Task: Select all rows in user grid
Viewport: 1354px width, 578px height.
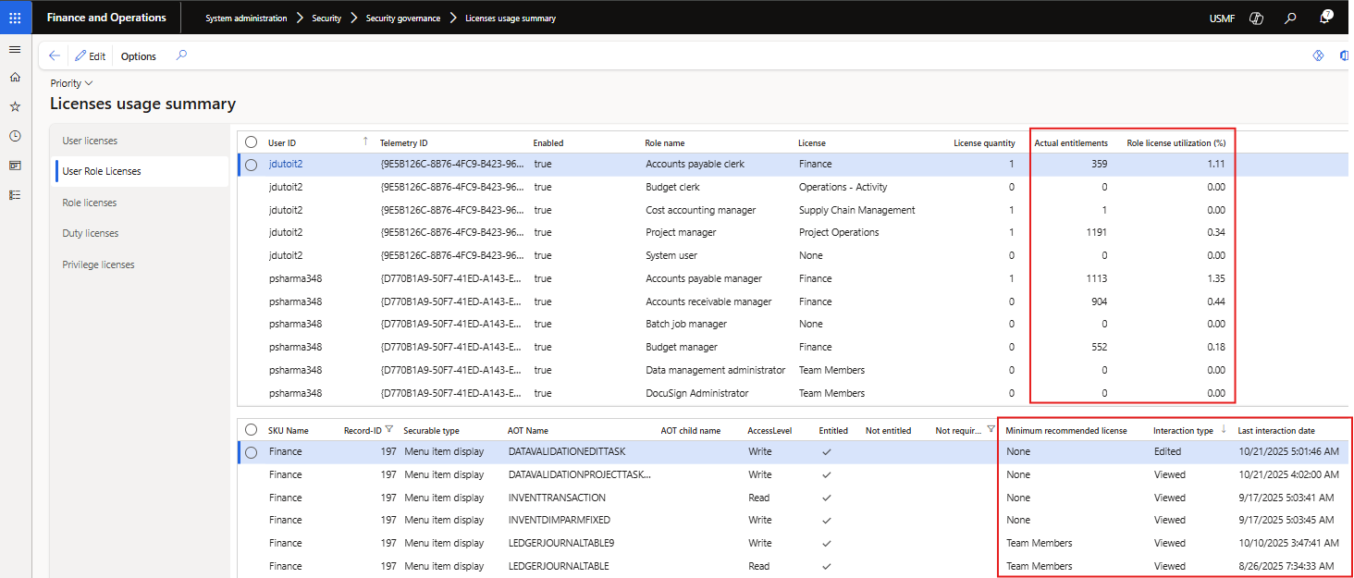Action: (251, 142)
